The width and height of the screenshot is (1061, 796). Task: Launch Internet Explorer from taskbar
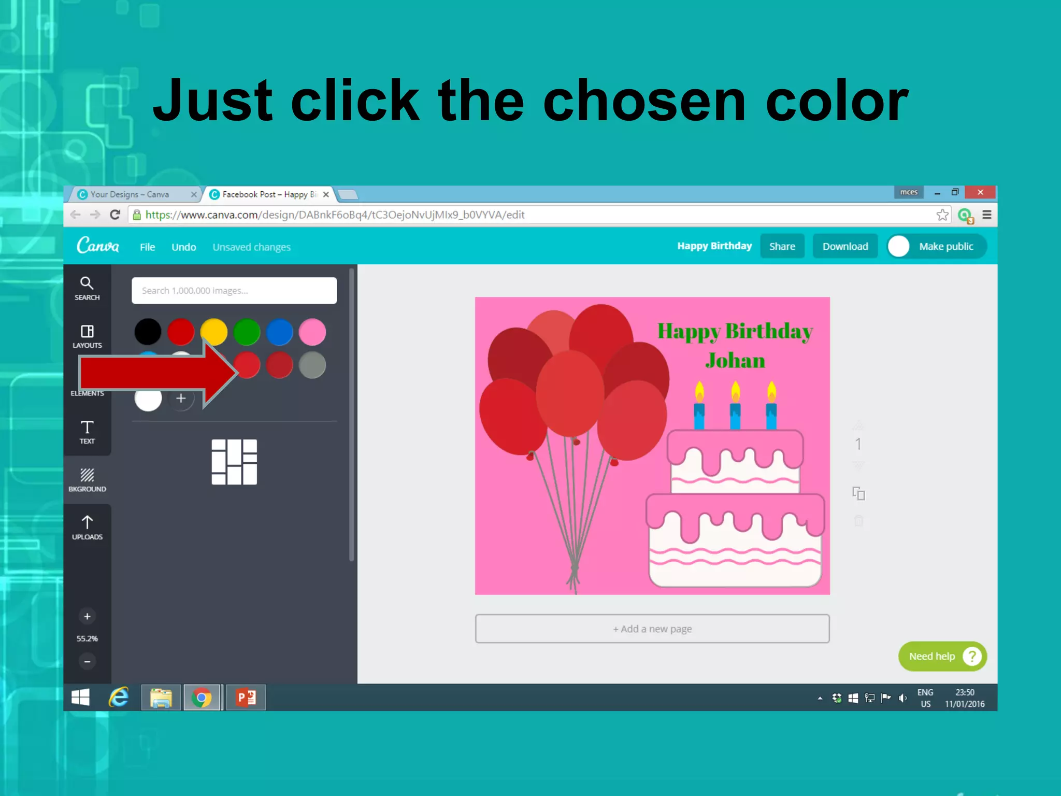(x=119, y=698)
